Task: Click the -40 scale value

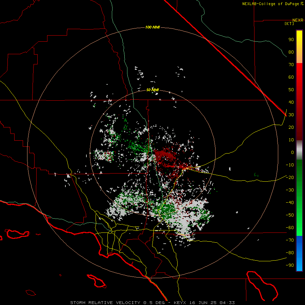Action: point(290,203)
